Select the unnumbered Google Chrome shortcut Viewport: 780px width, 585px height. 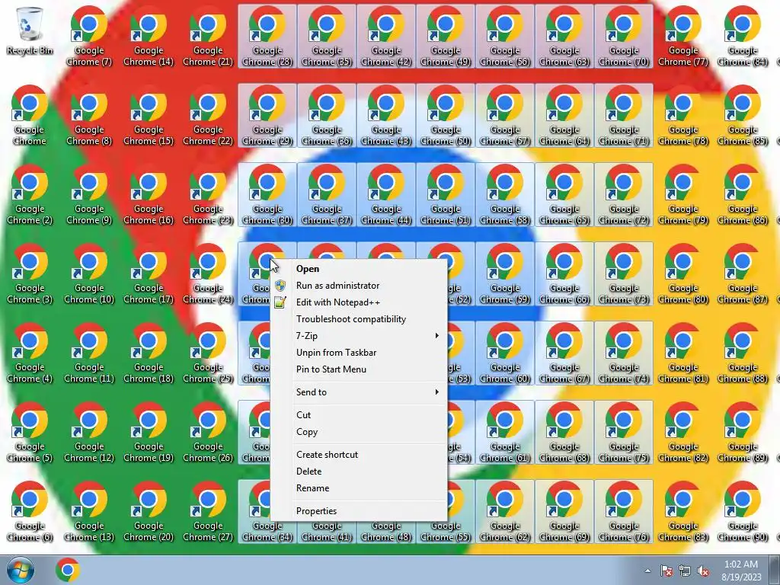(x=30, y=116)
